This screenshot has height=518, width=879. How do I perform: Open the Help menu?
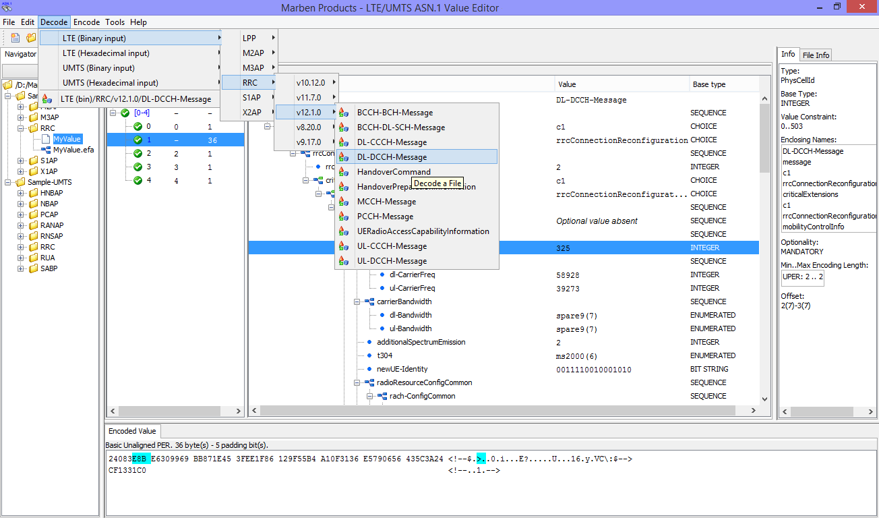139,22
